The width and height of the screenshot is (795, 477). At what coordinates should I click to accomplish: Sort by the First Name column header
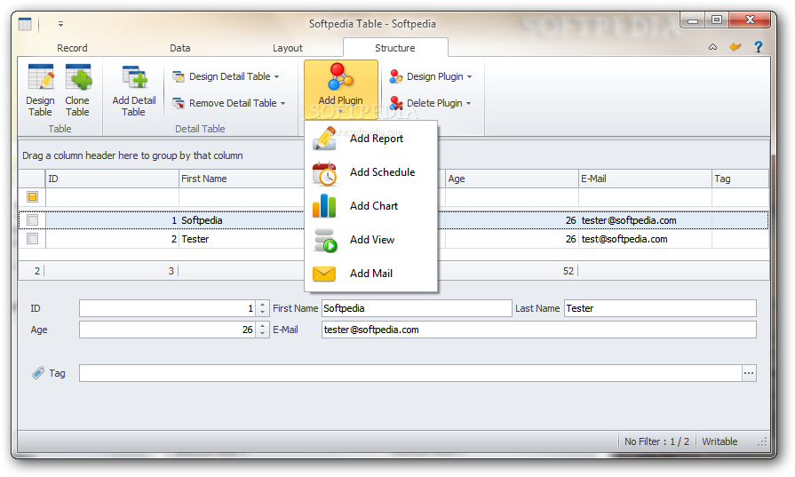tap(242, 179)
